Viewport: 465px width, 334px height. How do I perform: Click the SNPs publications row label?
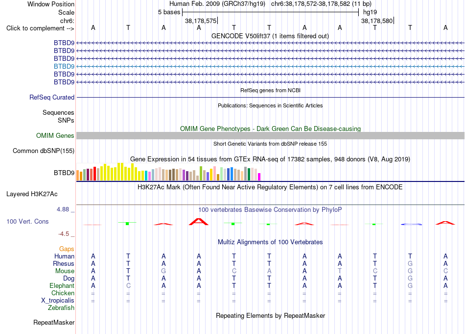[66, 120]
